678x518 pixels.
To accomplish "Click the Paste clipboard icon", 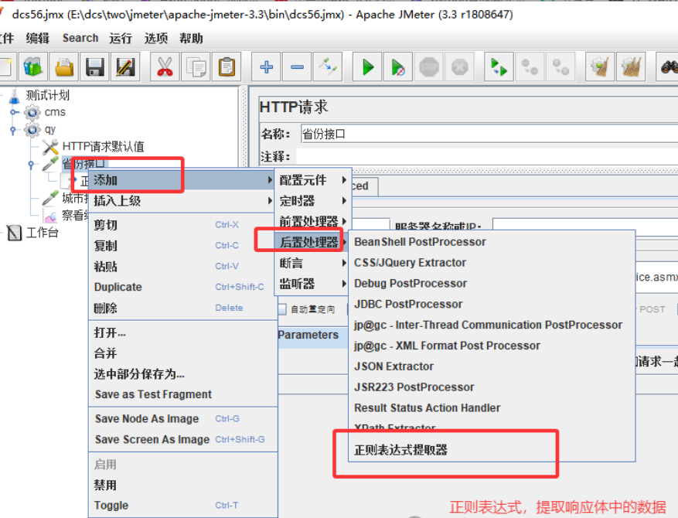I will 227,67.
